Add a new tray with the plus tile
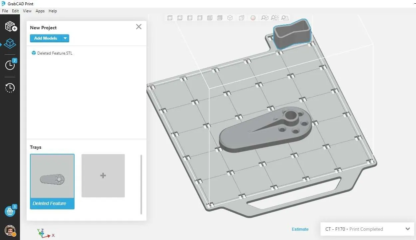The width and height of the screenshot is (416, 240). click(x=103, y=175)
